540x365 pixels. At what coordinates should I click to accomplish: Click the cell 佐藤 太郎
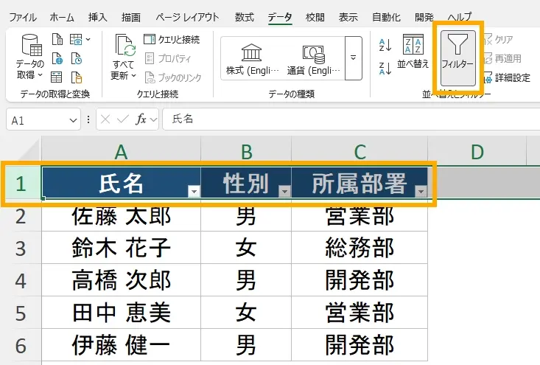[122, 215]
